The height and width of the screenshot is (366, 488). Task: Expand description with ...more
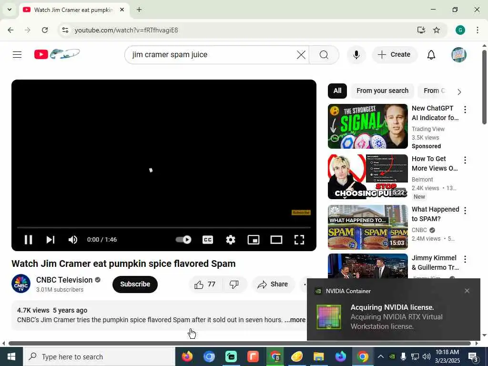[295, 320]
